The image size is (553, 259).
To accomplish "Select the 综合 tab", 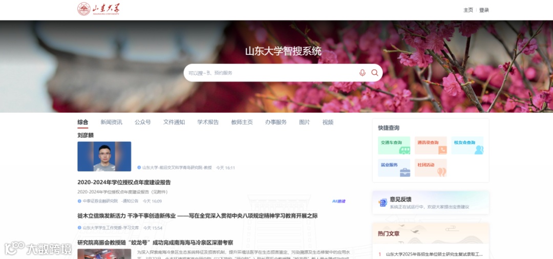I will pyautogui.click(x=83, y=122).
